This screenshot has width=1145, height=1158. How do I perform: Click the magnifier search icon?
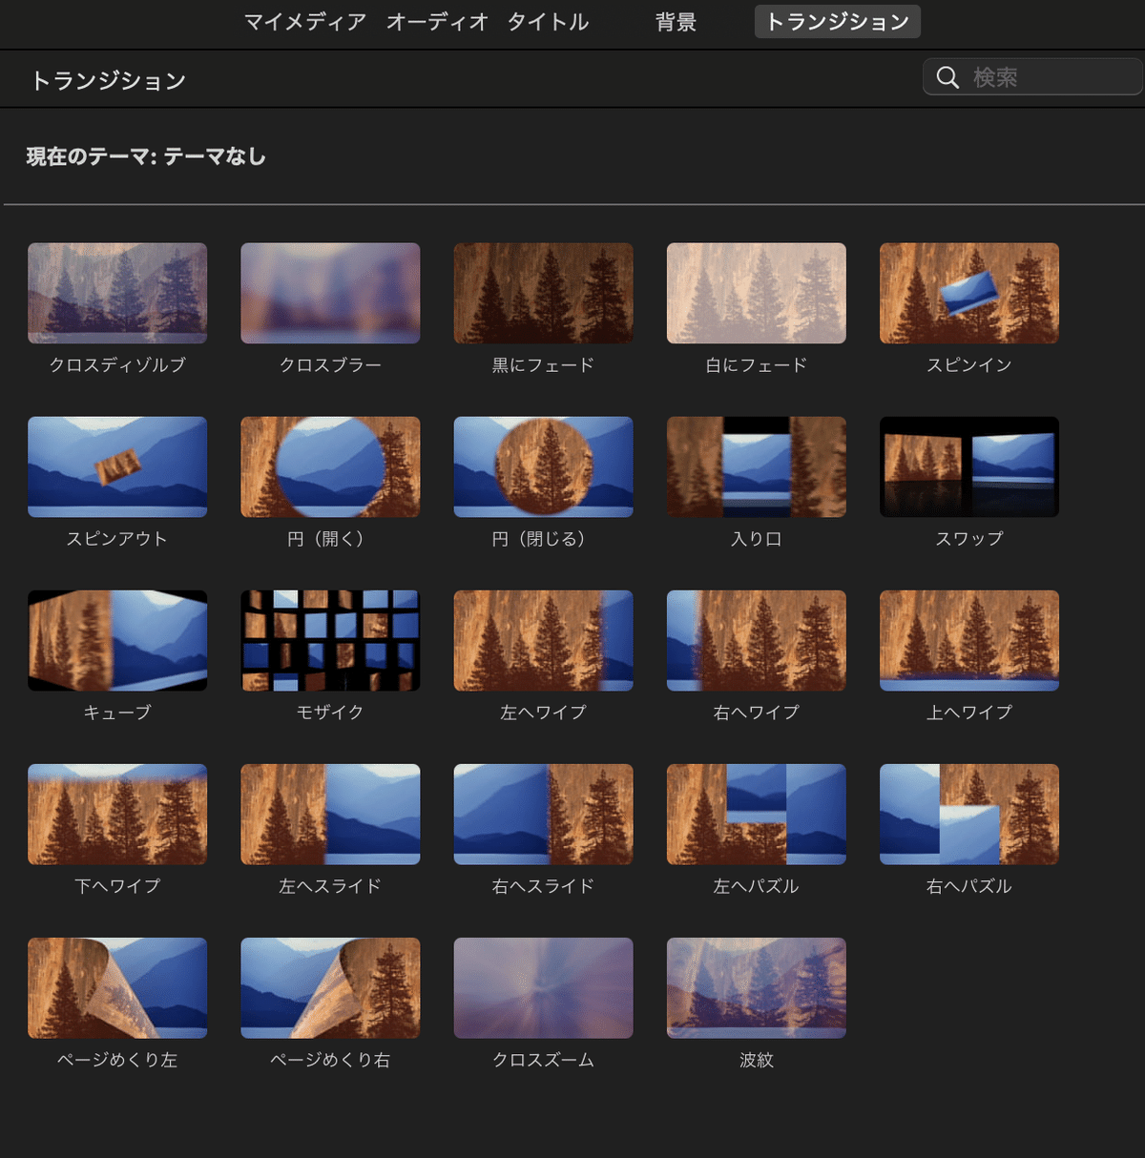click(x=947, y=77)
